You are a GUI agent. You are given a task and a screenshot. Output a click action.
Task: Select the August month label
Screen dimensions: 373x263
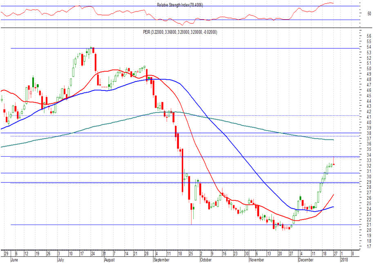109,259
